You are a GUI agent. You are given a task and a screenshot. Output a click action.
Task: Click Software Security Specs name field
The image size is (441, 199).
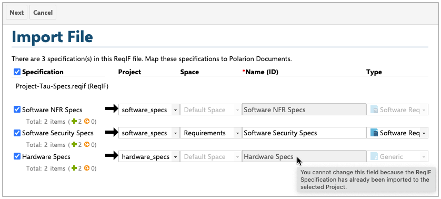tap(304, 133)
